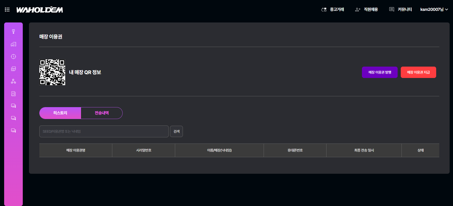Open the store building icon in sidebar
The height and width of the screenshot is (206, 453).
click(x=13, y=44)
